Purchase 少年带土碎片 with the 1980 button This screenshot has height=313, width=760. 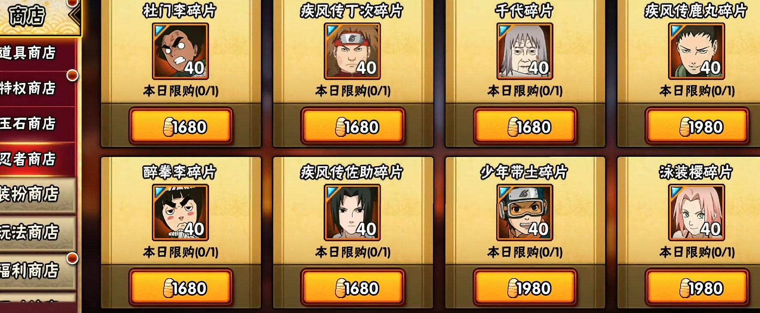[x=525, y=288]
